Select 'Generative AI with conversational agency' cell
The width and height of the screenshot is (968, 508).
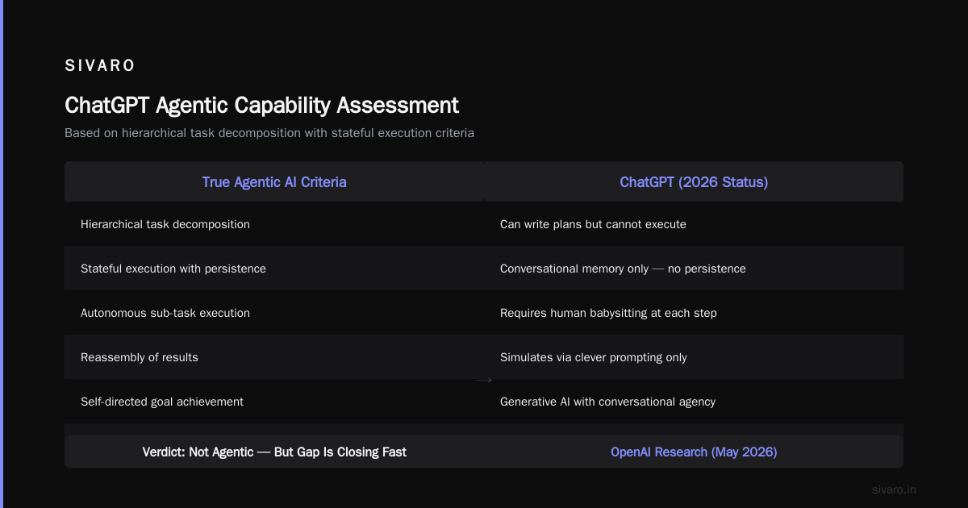tap(694, 402)
